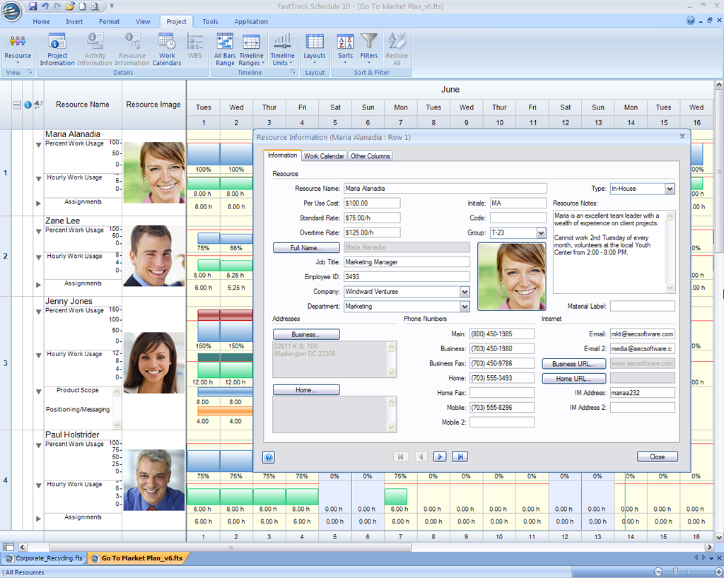
Task: Expand the Company dropdown list
Action: click(465, 292)
